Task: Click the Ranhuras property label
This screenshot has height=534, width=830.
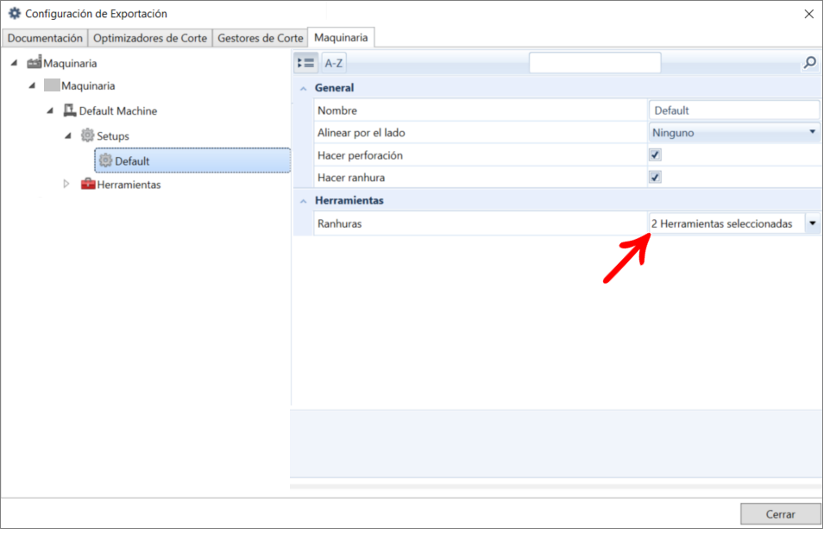Action: point(339,223)
